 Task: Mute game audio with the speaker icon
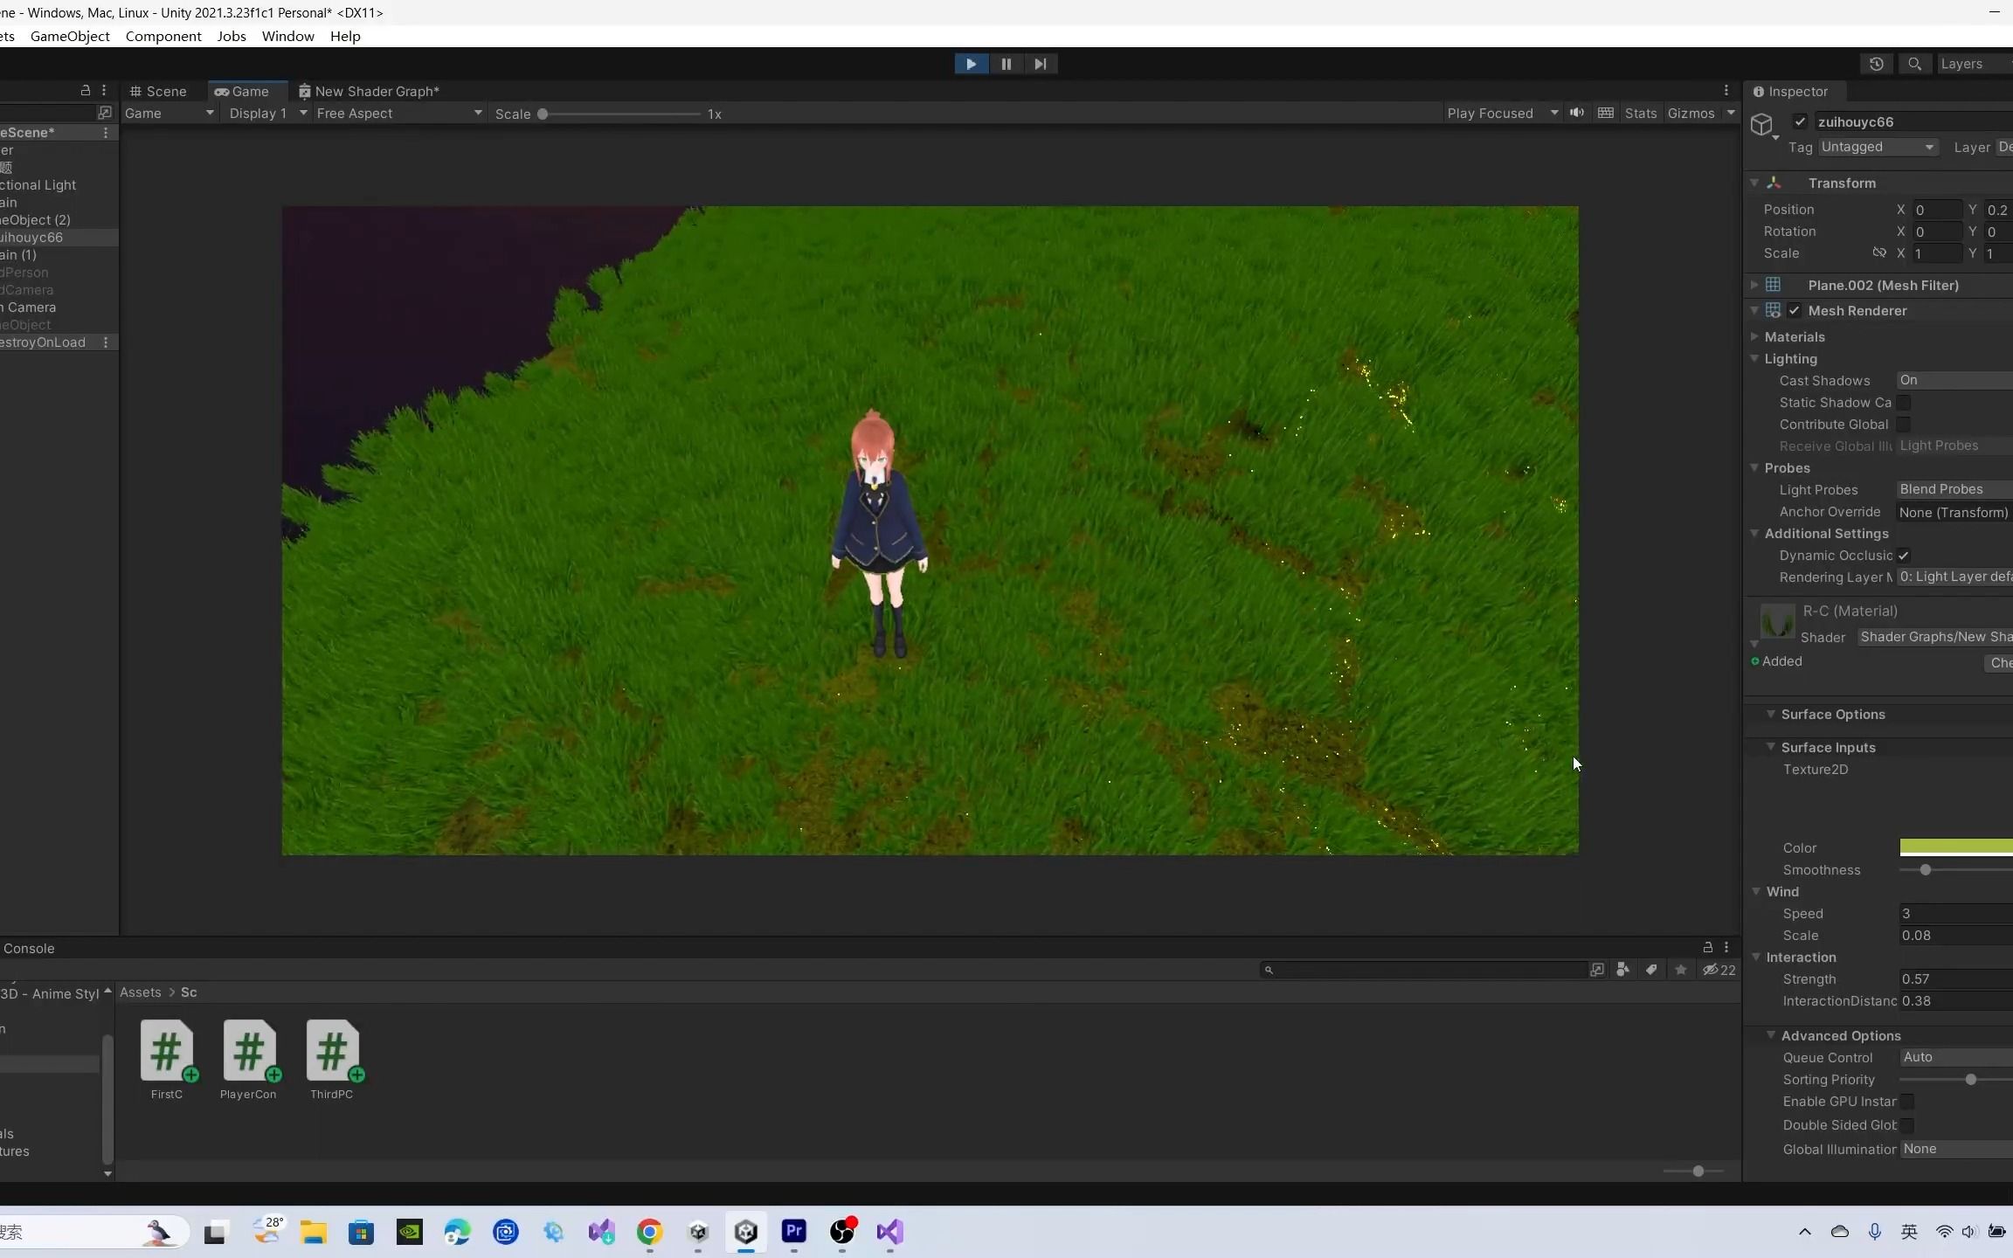click(x=1576, y=113)
